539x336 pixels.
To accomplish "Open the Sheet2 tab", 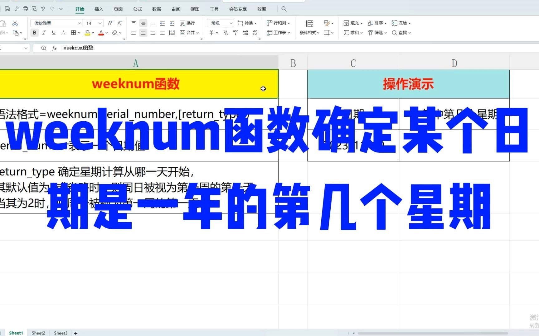I will (x=38, y=333).
